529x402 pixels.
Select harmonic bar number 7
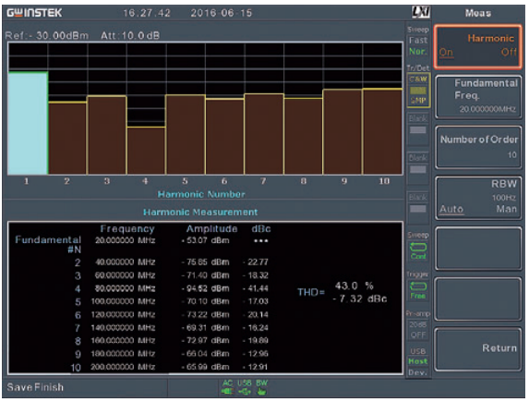point(264,134)
